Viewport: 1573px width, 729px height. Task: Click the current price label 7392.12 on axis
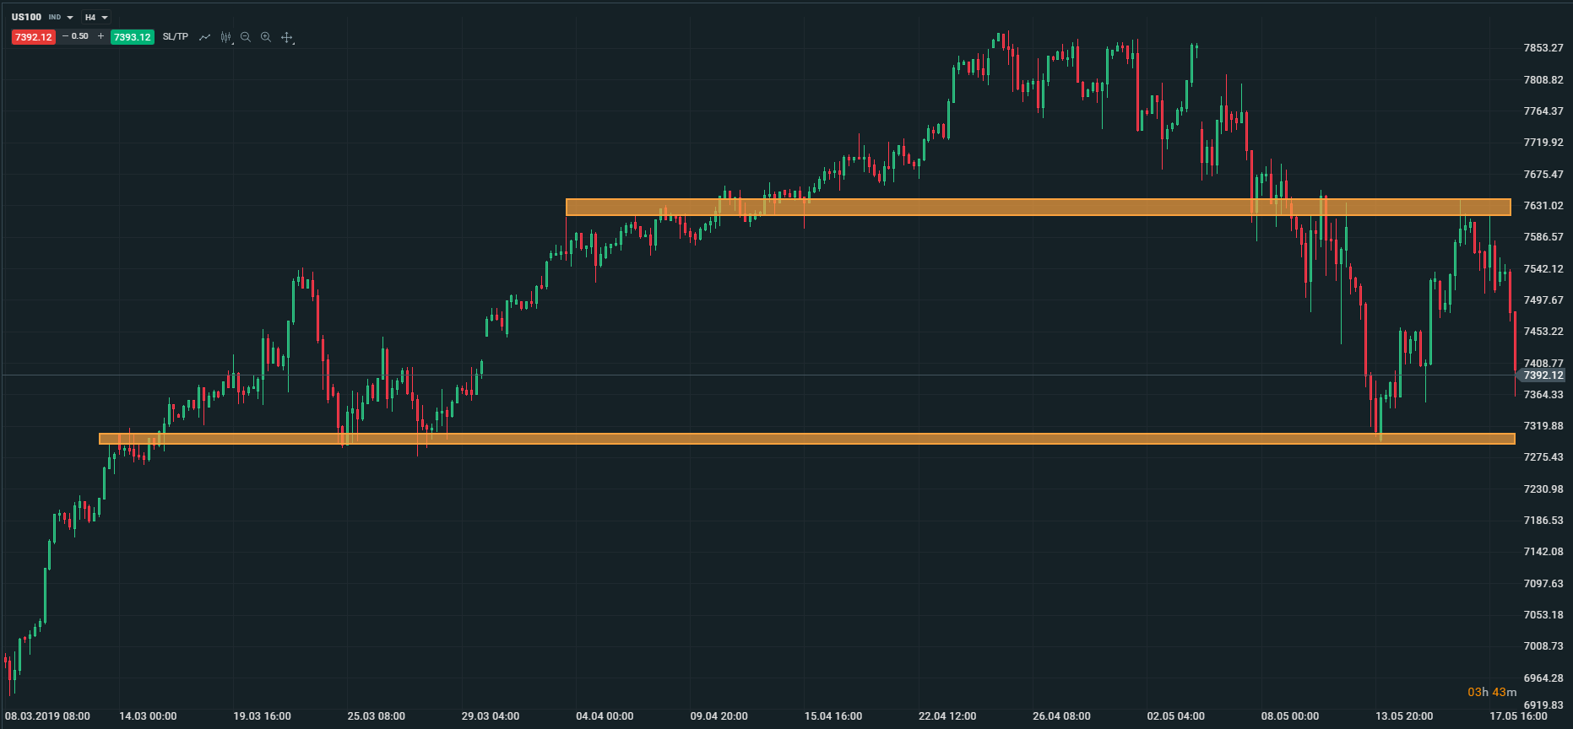tap(1543, 375)
